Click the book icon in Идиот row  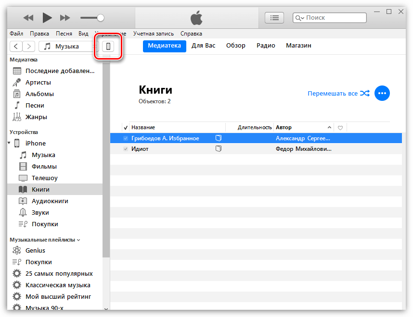coord(219,149)
